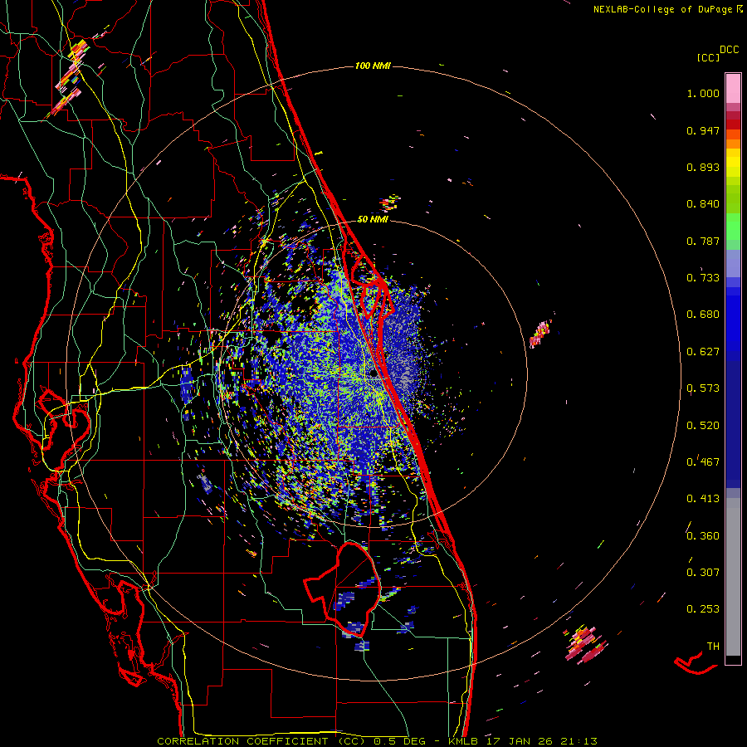Click the [CC] units label
The image size is (747, 747).
pos(708,57)
